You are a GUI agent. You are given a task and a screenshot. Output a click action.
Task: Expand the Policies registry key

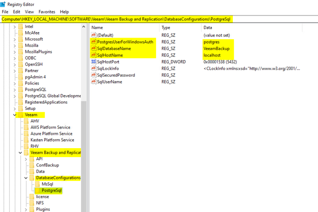(x=16, y=83)
